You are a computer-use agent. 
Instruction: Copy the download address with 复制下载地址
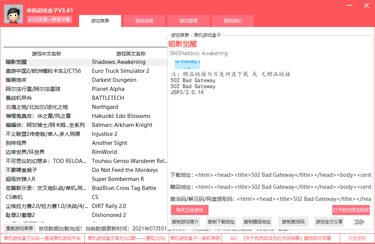(x=221, y=222)
